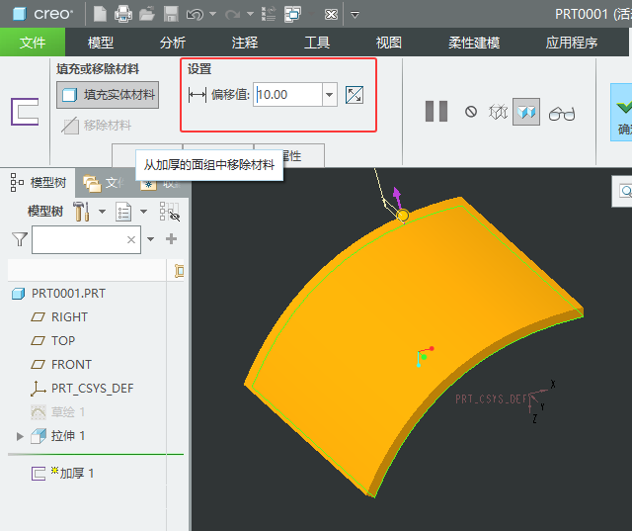Open the list display dropdown arrow
Image resolution: width=632 pixels, height=531 pixels.
(x=143, y=212)
